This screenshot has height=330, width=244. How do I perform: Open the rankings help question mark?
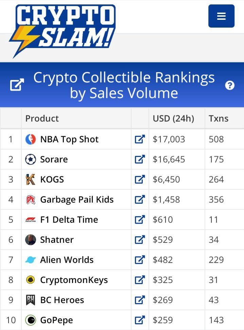pos(230,85)
